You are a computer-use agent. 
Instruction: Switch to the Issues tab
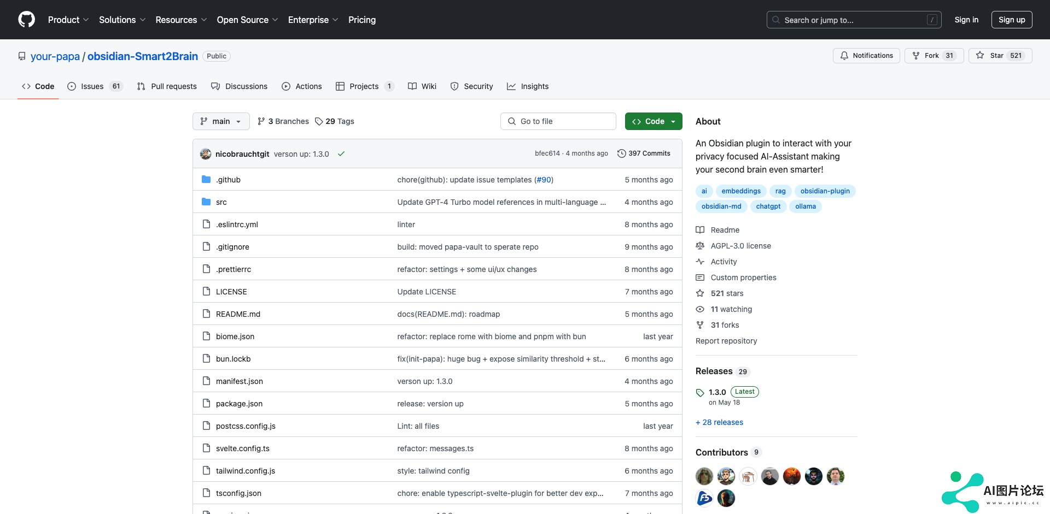pos(95,86)
